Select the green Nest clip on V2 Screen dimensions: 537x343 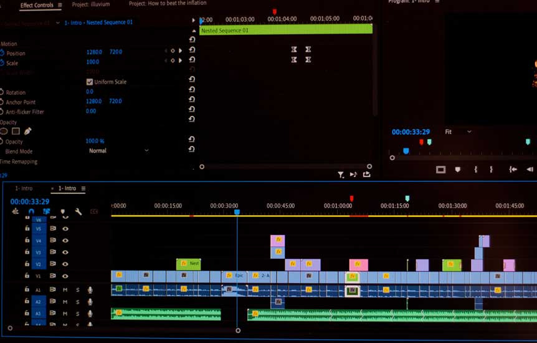coord(189,264)
